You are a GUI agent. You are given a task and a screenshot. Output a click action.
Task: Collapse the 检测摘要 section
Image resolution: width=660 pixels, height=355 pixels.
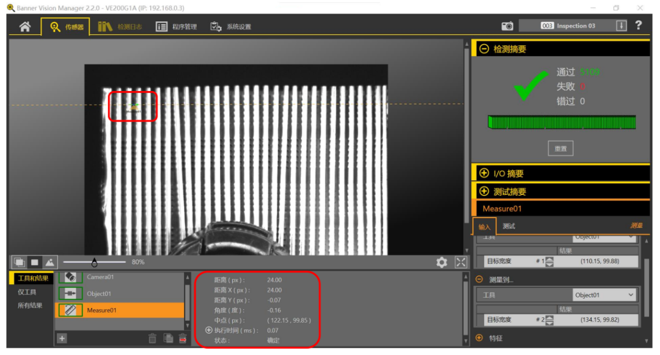pos(484,49)
